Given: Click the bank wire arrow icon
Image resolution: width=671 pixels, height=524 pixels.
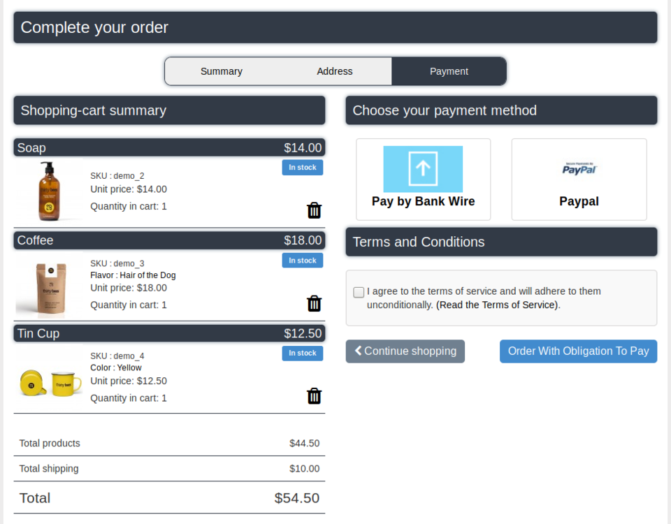Looking at the screenshot, I should [x=423, y=169].
